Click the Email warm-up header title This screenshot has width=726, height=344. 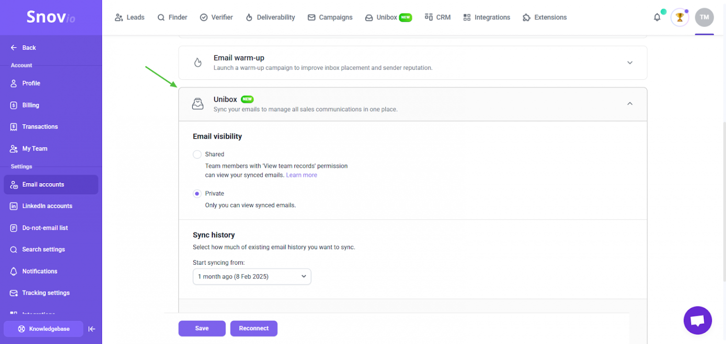pos(239,58)
